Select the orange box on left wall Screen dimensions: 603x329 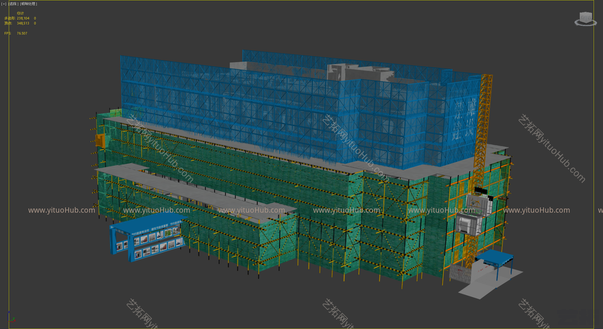tap(100, 140)
